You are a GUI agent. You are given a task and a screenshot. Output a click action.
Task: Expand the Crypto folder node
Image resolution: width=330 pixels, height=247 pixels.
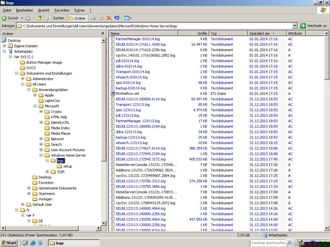click(x=41, y=111)
